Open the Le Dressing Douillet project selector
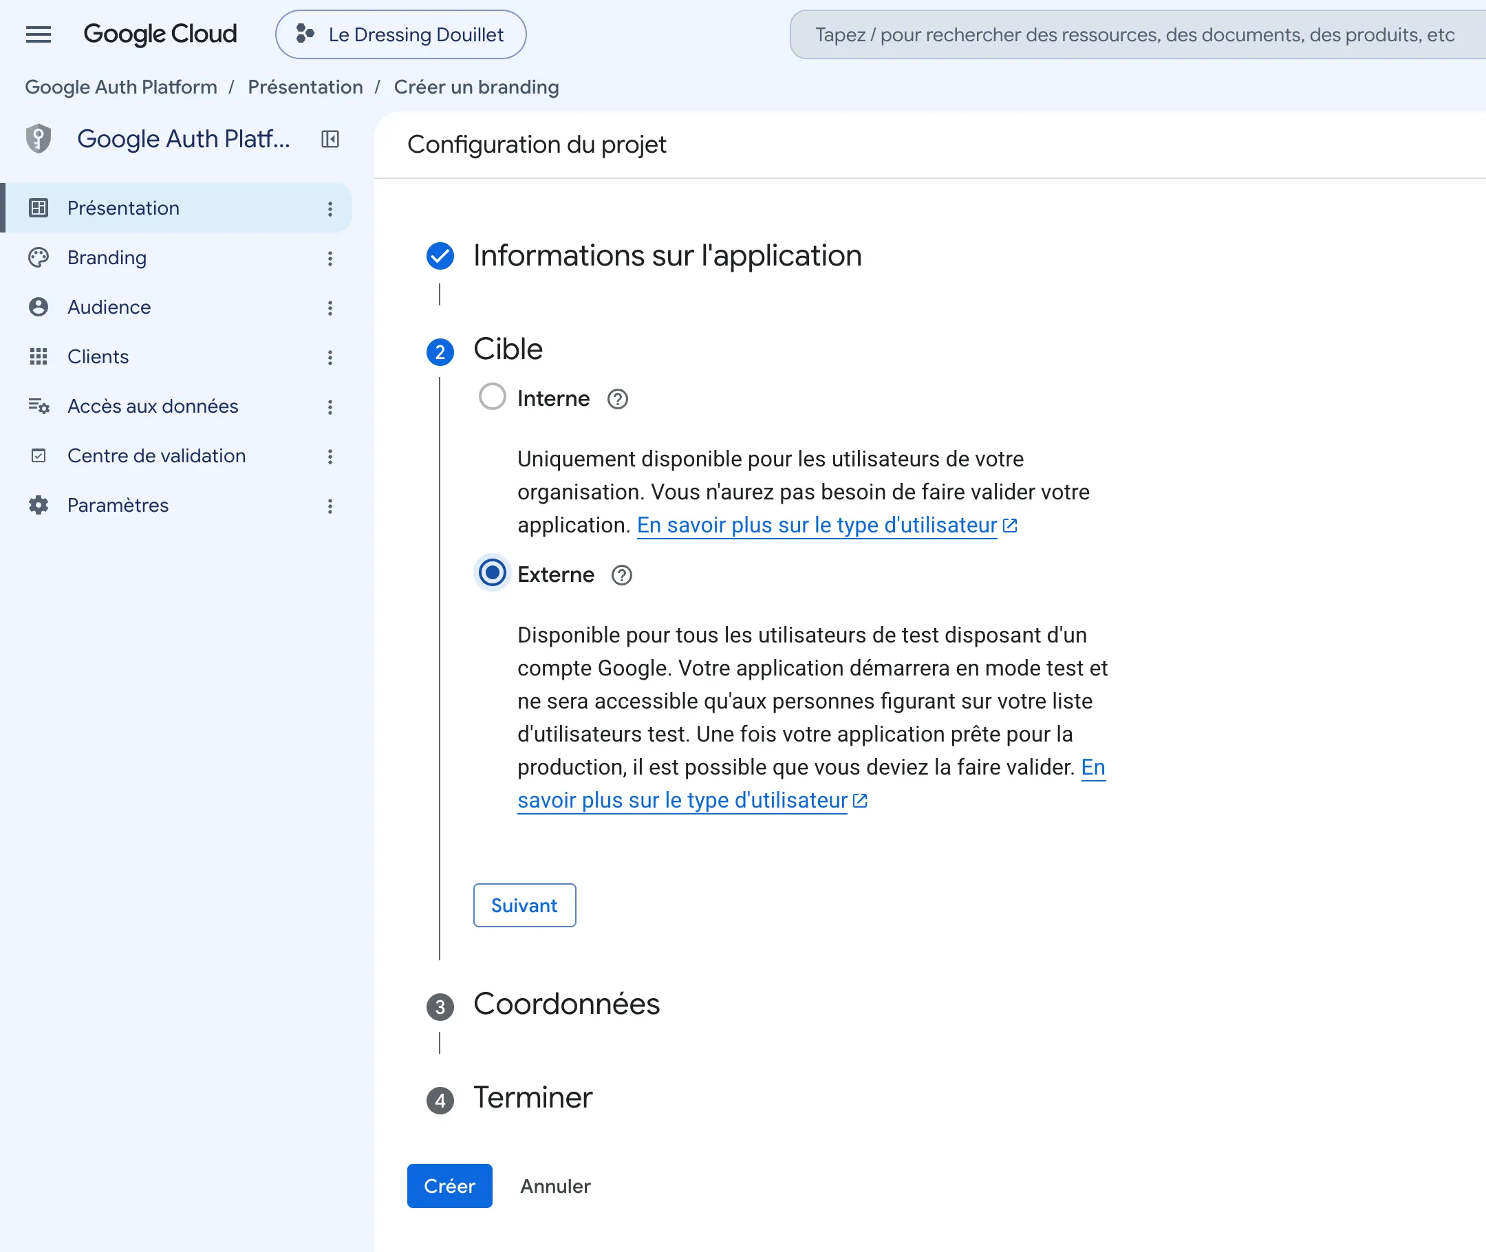 click(x=400, y=34)
